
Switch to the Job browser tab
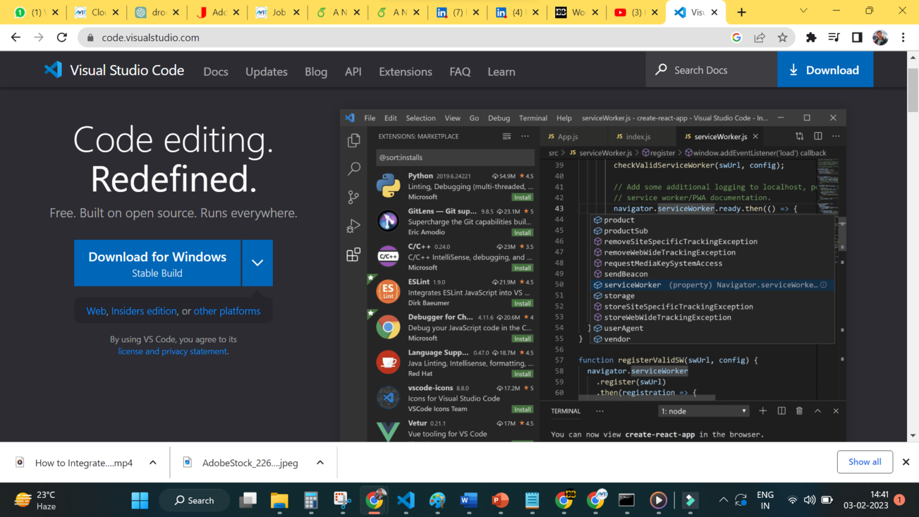[x=276, y=12]
